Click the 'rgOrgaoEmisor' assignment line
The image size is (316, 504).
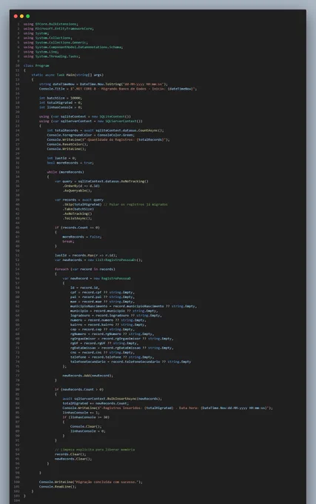pyautogui.click(x=122, y=339)
